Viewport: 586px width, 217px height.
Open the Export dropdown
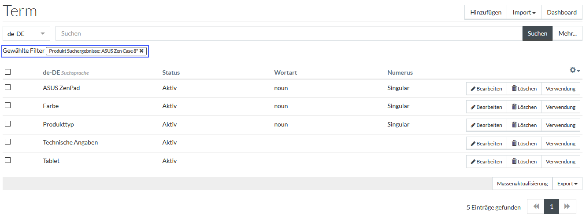pos(567,184)
